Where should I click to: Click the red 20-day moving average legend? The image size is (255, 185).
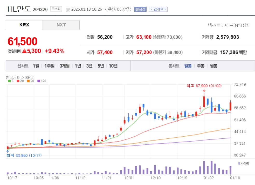pos(20,81)
